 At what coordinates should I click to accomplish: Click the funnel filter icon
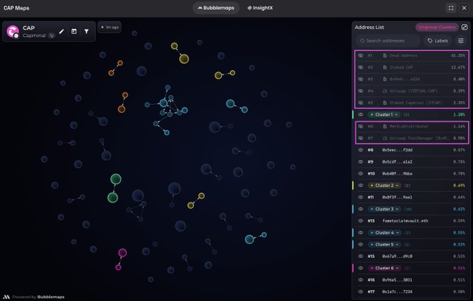coord(86,31)
